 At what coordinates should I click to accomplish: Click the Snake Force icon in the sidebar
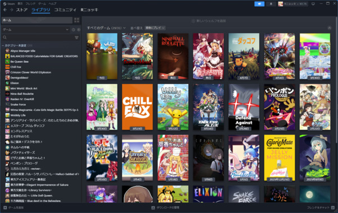tap(7, 104)
